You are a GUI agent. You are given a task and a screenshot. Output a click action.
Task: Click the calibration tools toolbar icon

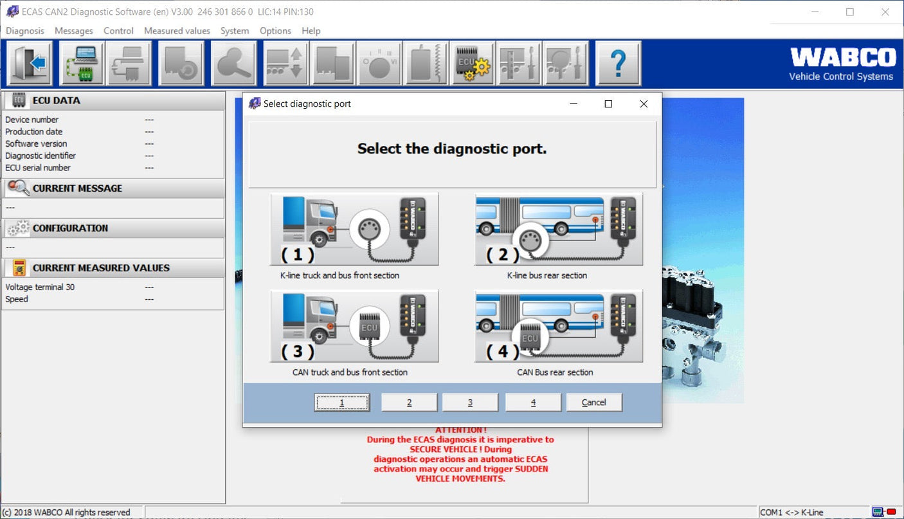pos(519,62)
